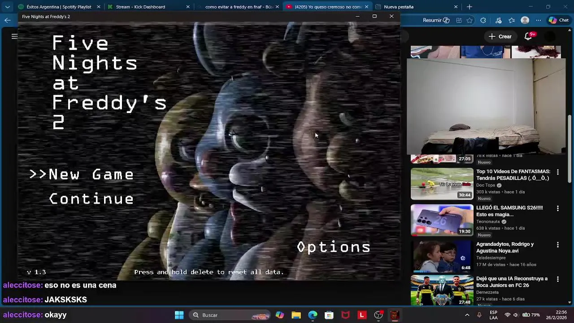The width and height of the screenshot is (574, 323).
Task: Open more options for Agrandadytos video
Action: (558, 245)
